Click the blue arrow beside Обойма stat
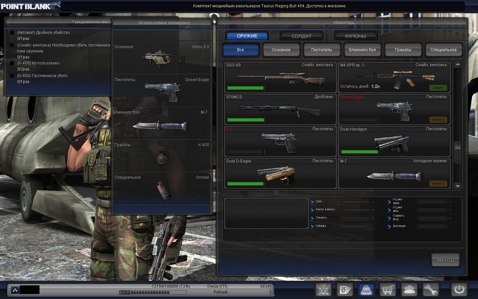The width and height of the screenshot is (478, 299). pos(312,227)
